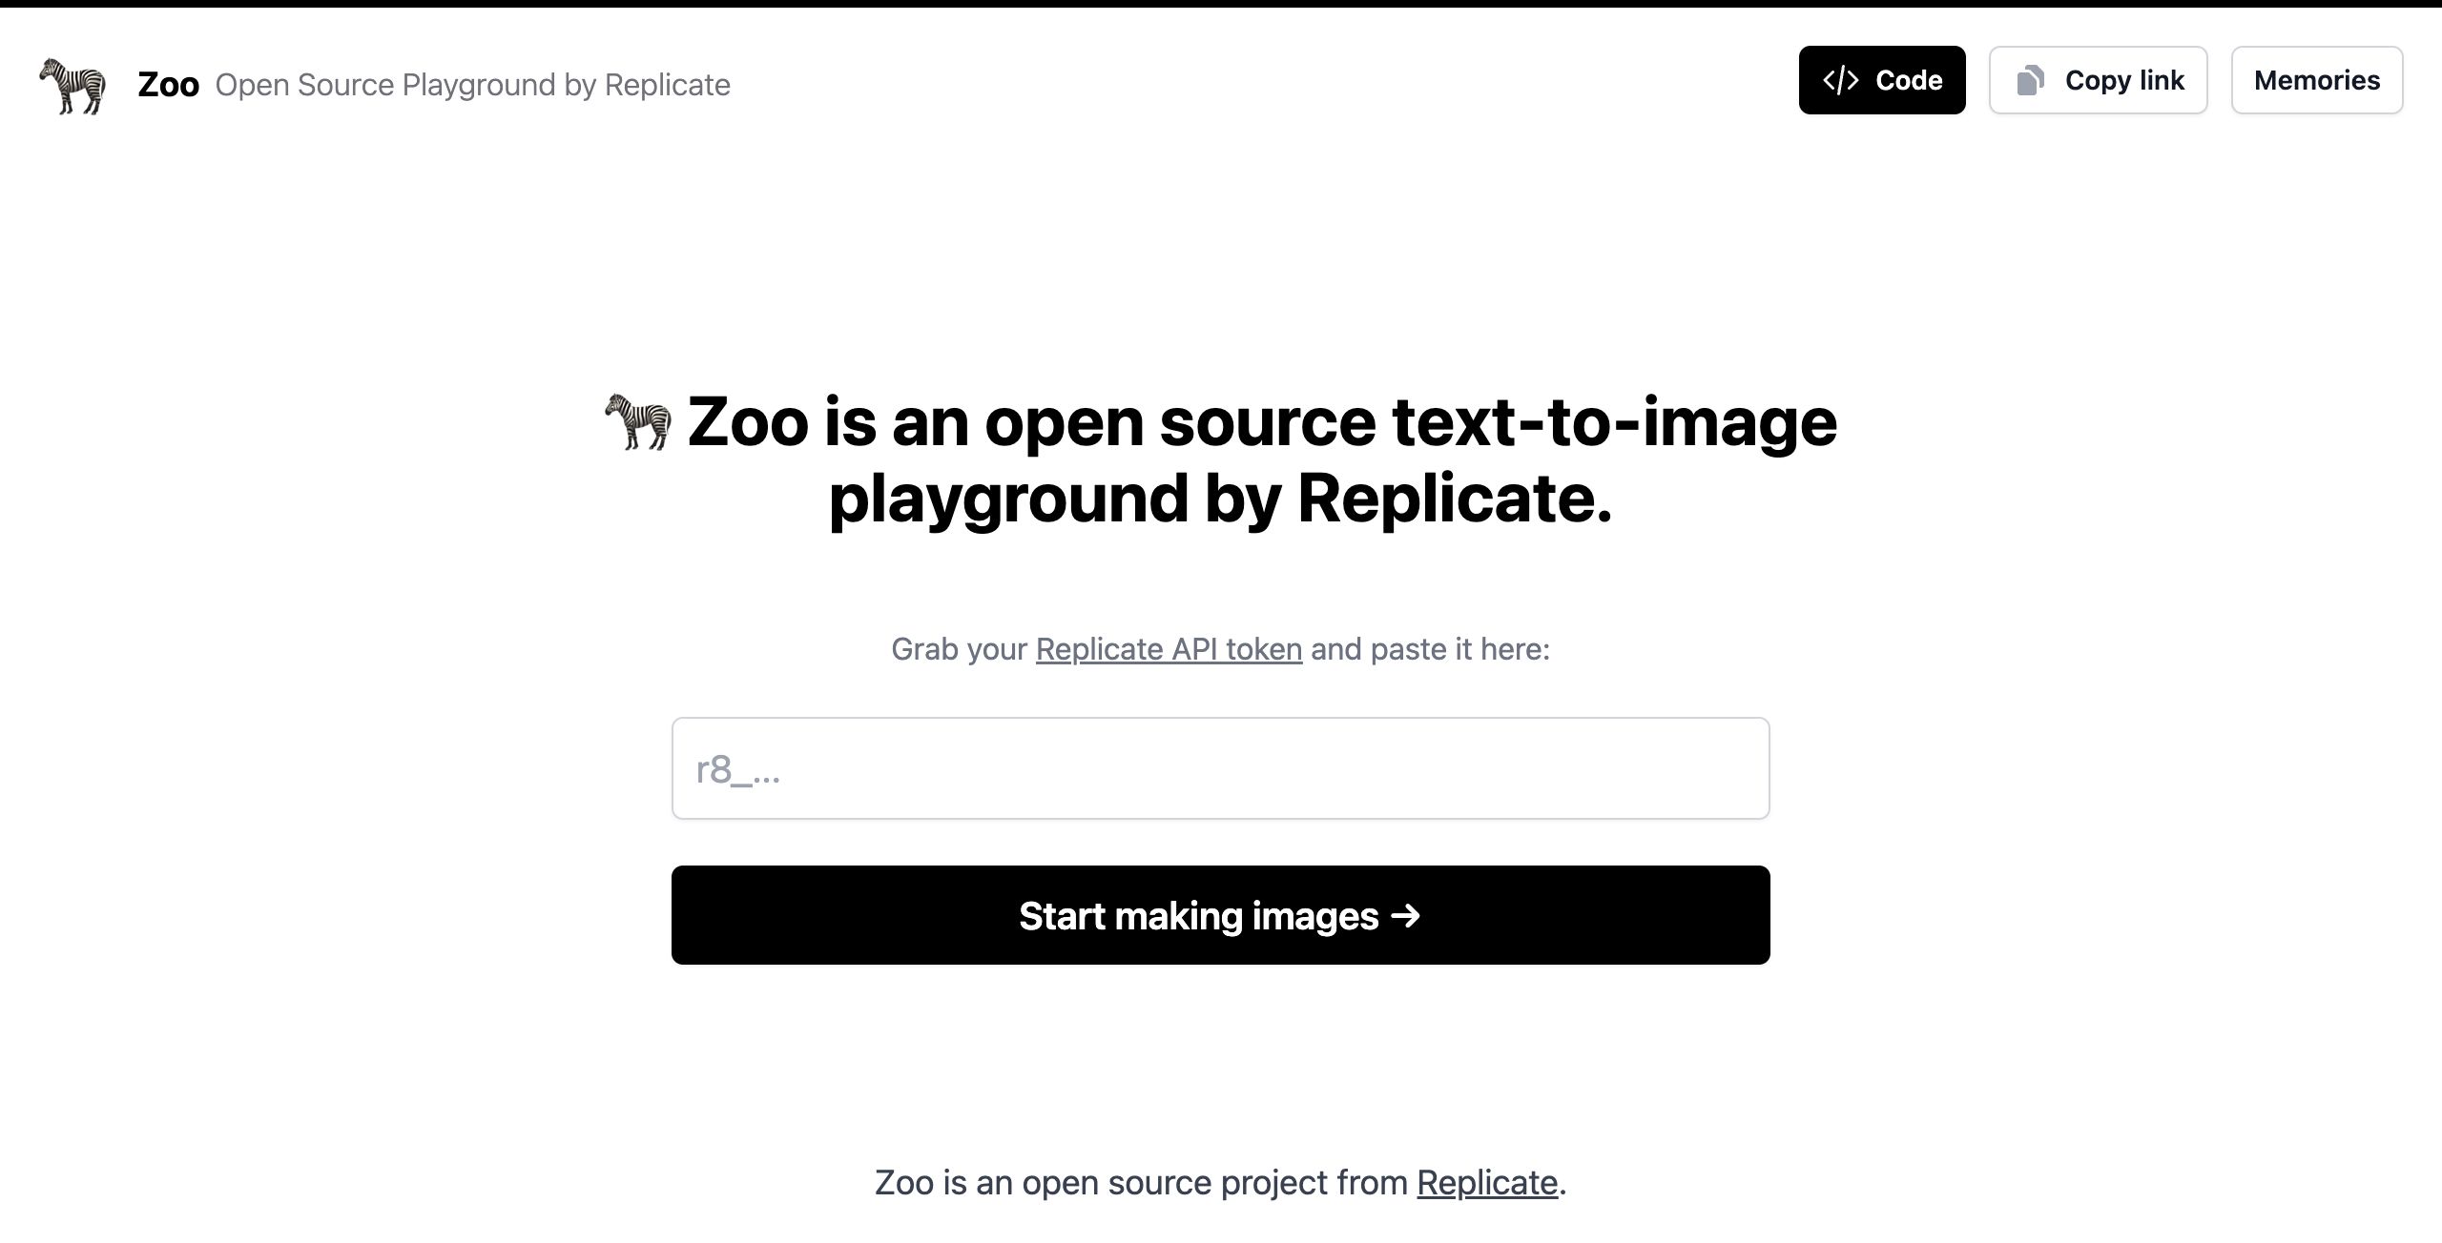Open the Replicate API token link

[x=1169, y=649]
